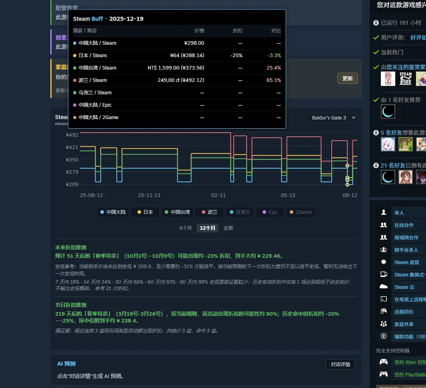
Task: Click the 家庭共享 family sharing icon
Action: [383, 324]
